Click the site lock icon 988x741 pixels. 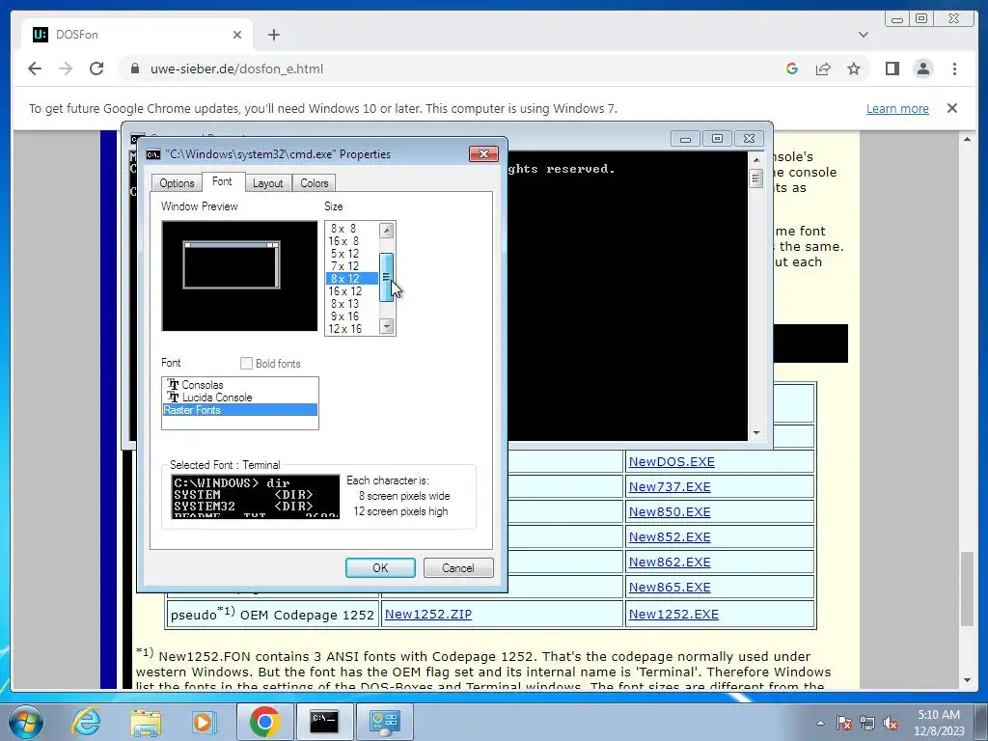134,69
